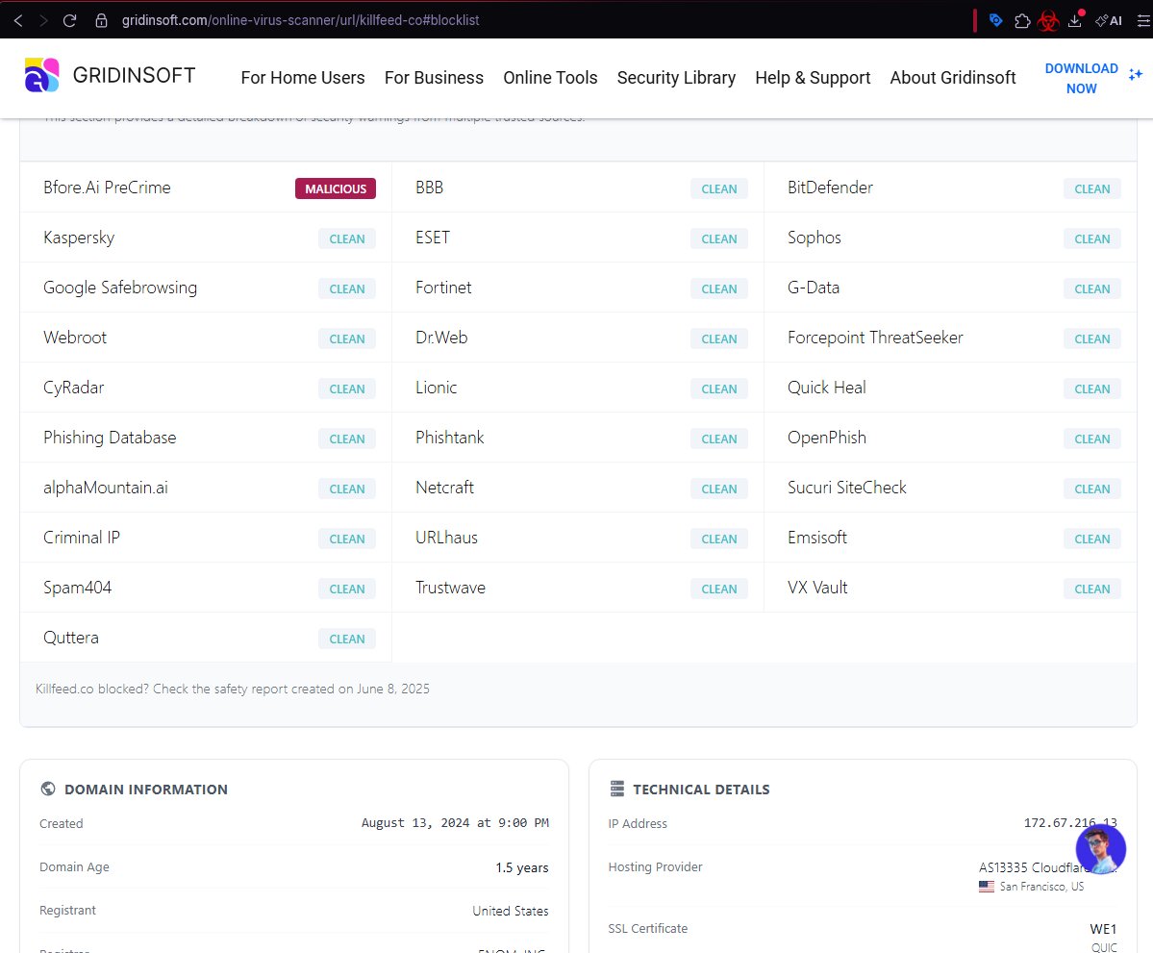Click the browser forward arrow
Screen dimensions: 1153x953
pos(44,20)
